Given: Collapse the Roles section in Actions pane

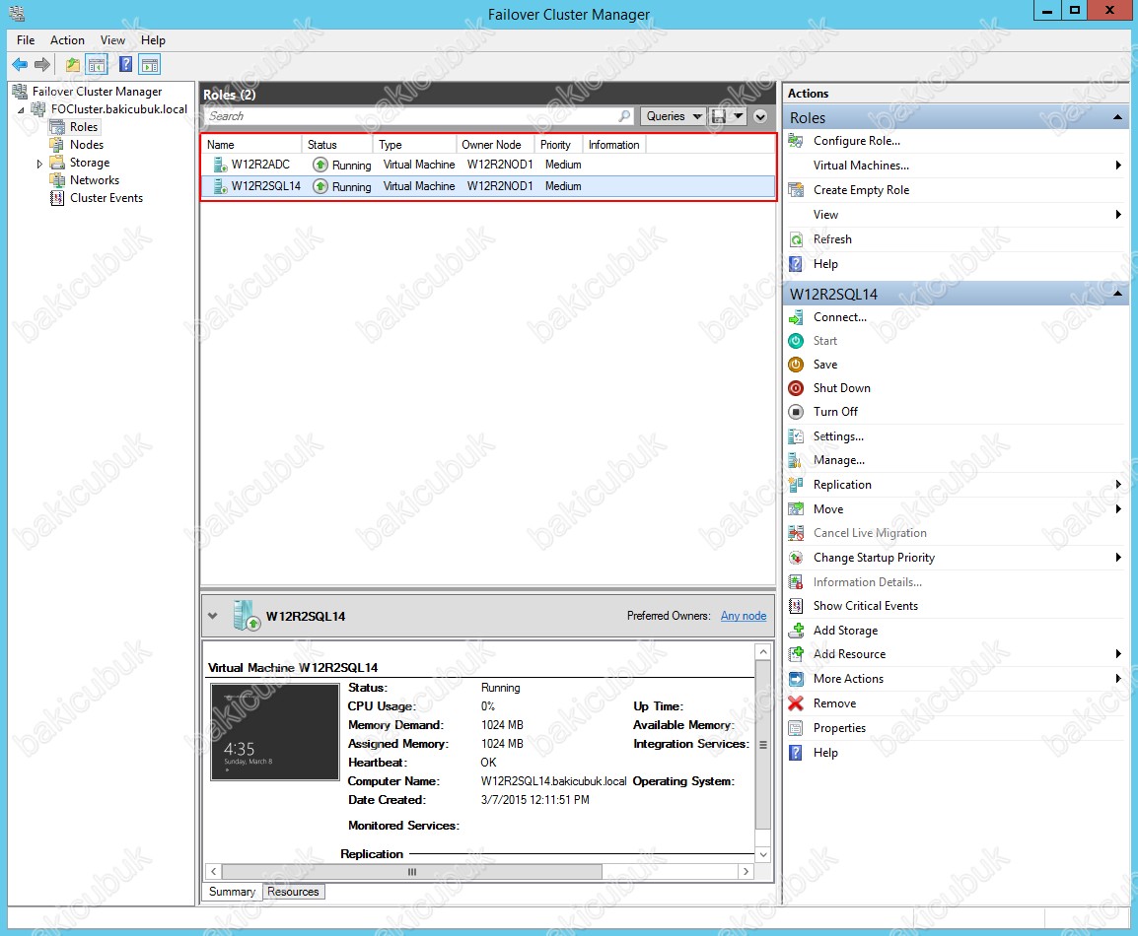Looking at the screenshot, I should coord(1117,117).
